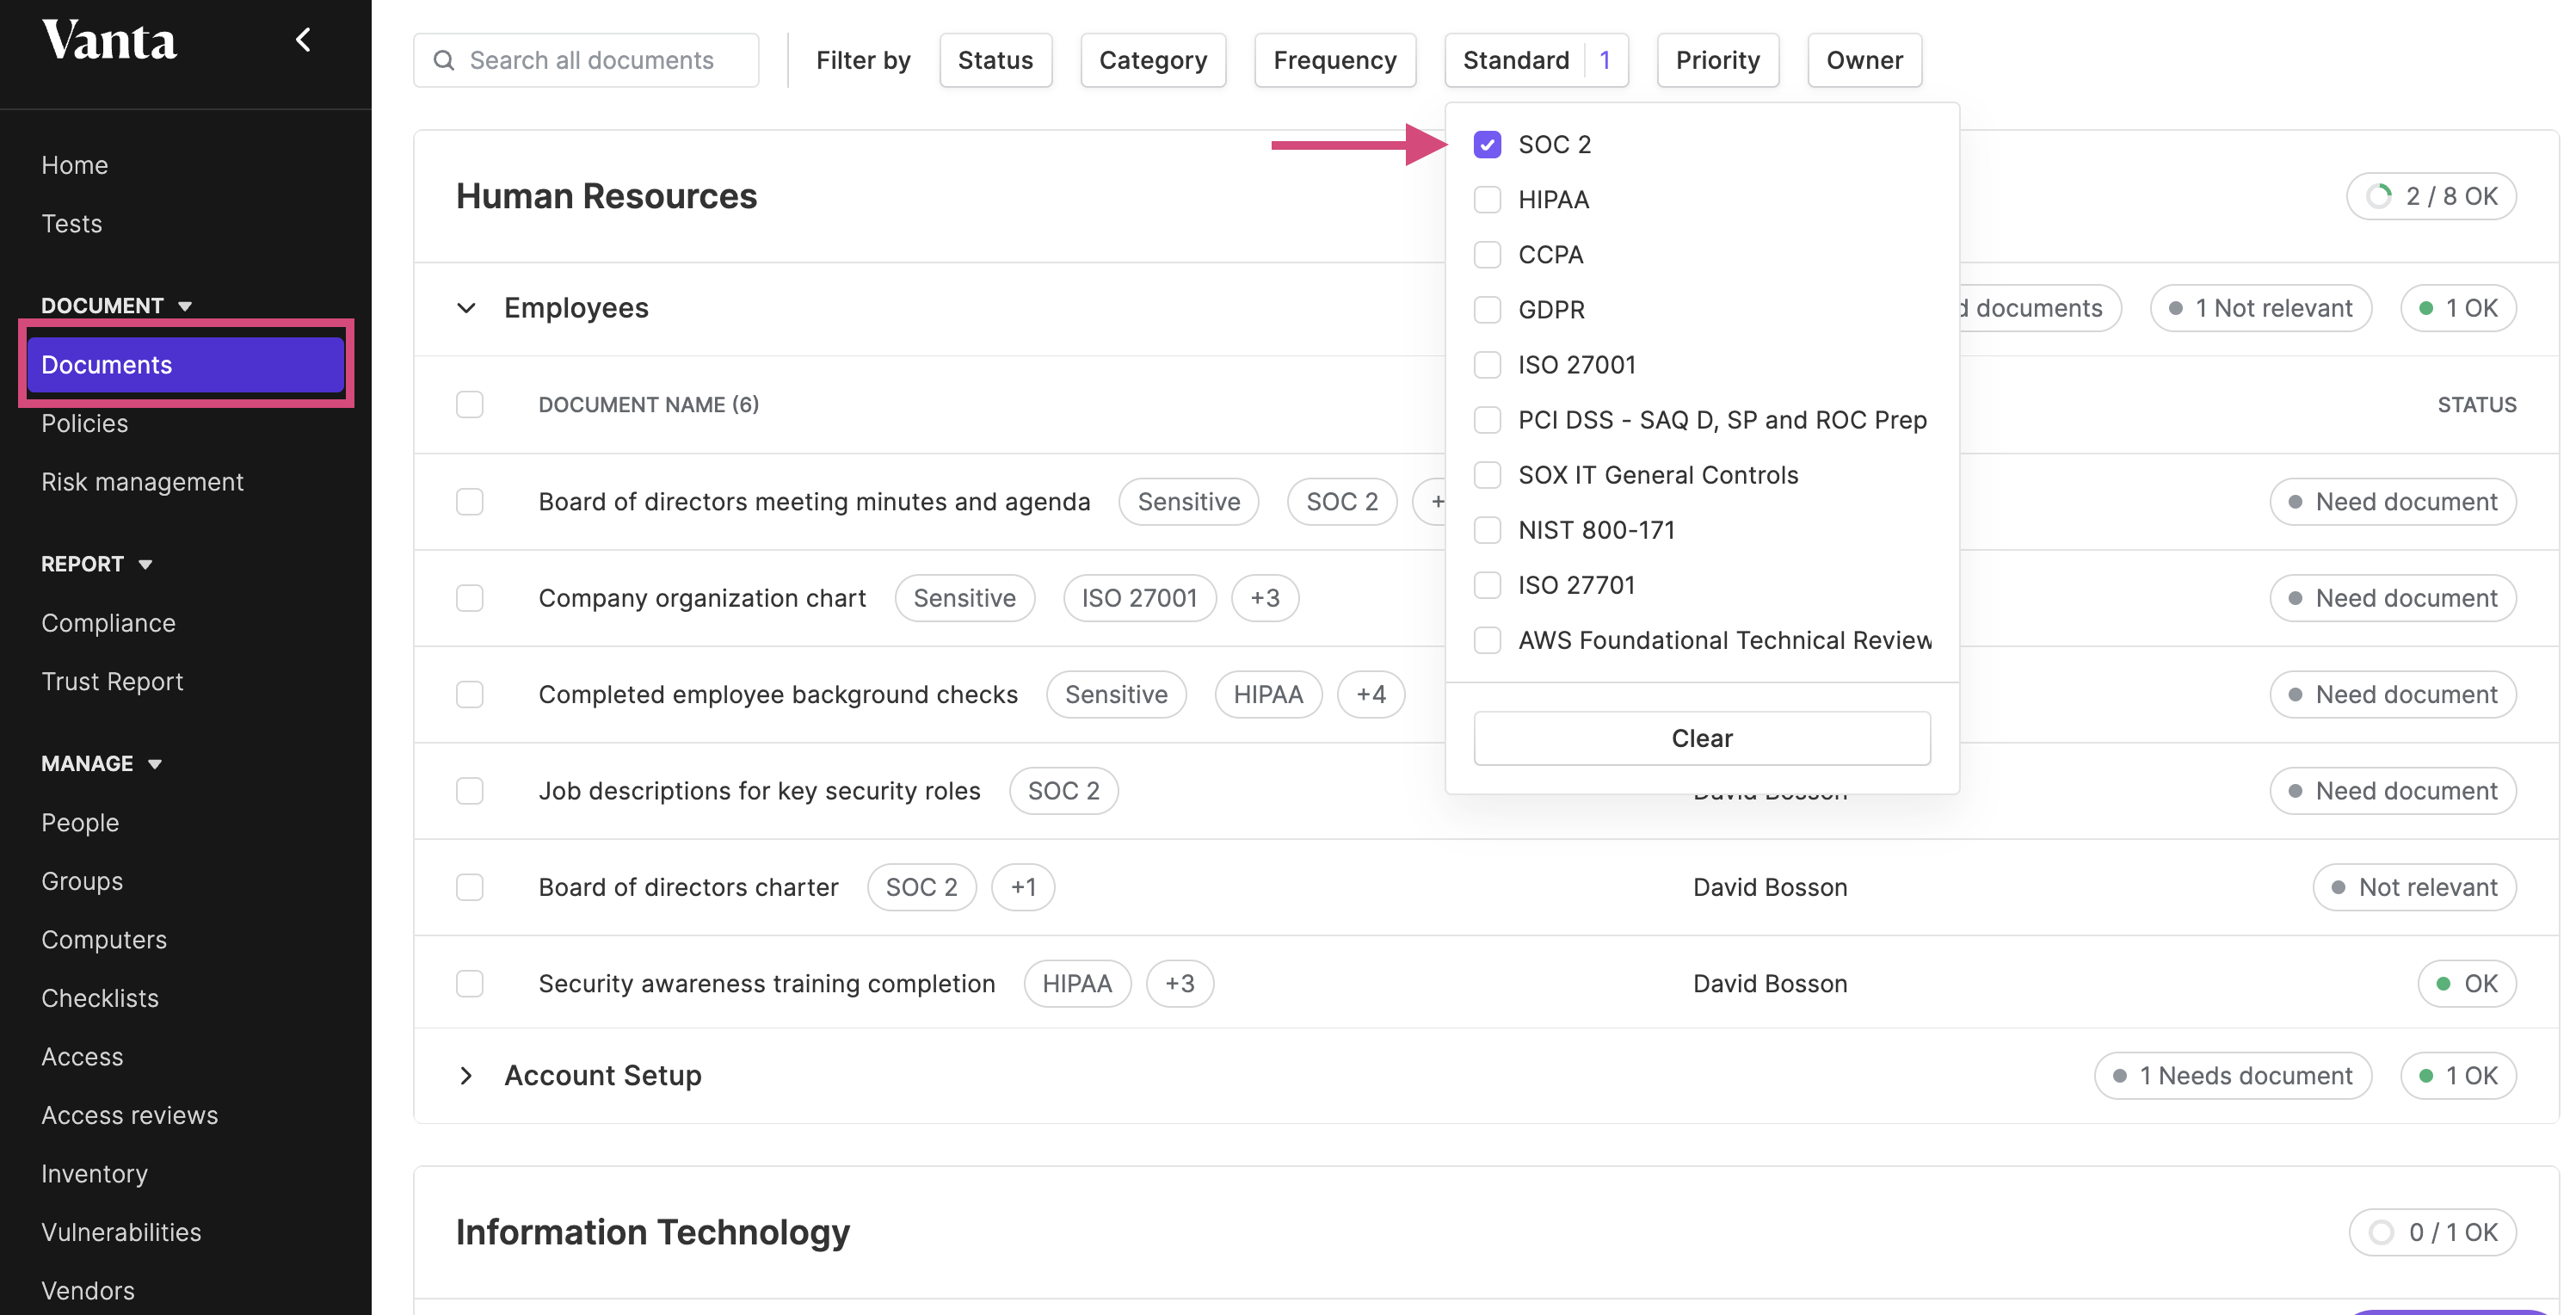
Task: Open the Status filter dropdown
Action: 995,60
